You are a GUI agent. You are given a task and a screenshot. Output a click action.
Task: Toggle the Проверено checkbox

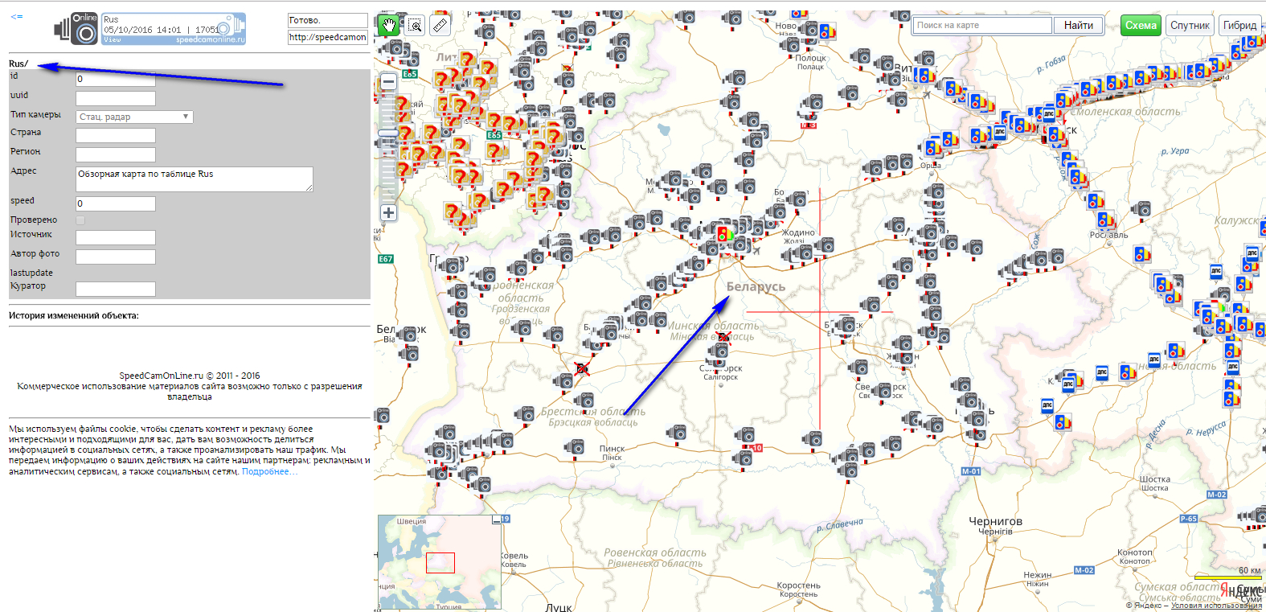point(80,220)
